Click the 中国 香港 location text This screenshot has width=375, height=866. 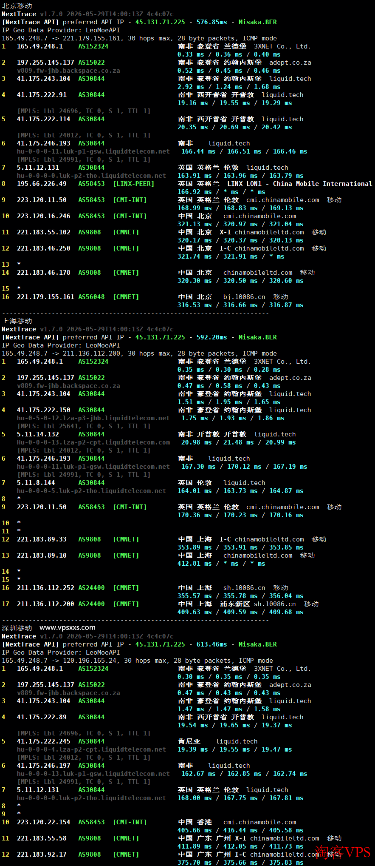coord(195,822)
